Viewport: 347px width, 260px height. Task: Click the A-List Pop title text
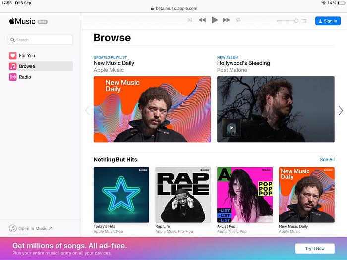226,226
